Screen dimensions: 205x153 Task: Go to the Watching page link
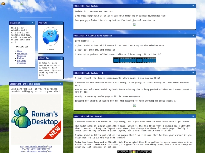[x=22, y=54]
